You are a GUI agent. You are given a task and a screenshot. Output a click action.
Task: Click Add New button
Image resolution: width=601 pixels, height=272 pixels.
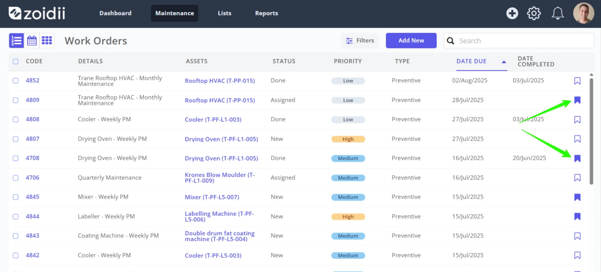coord(411,40)
